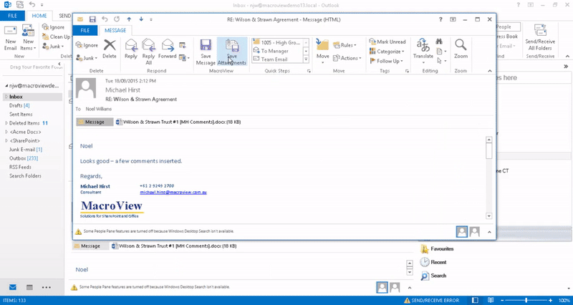The width and height of the screenshot is (573, 305).
Task: Click the Reply envelope icon
Action: (131, 49)
